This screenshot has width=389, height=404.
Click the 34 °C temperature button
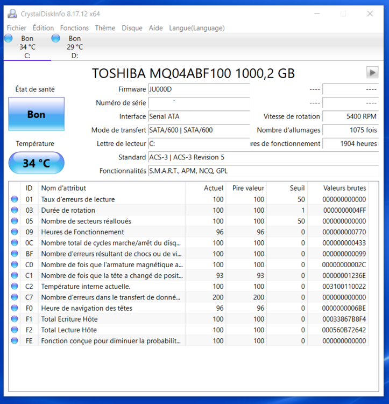tap(37, 163)
